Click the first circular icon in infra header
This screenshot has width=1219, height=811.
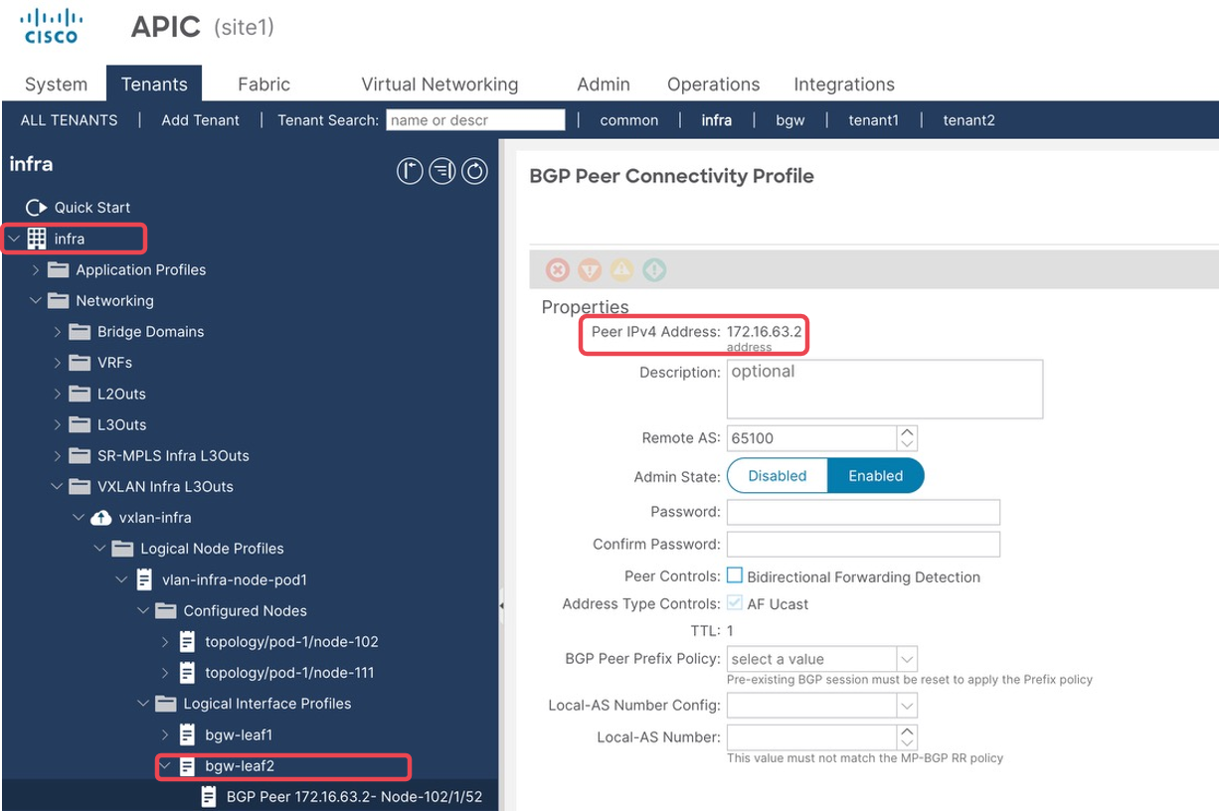[410, 171]
